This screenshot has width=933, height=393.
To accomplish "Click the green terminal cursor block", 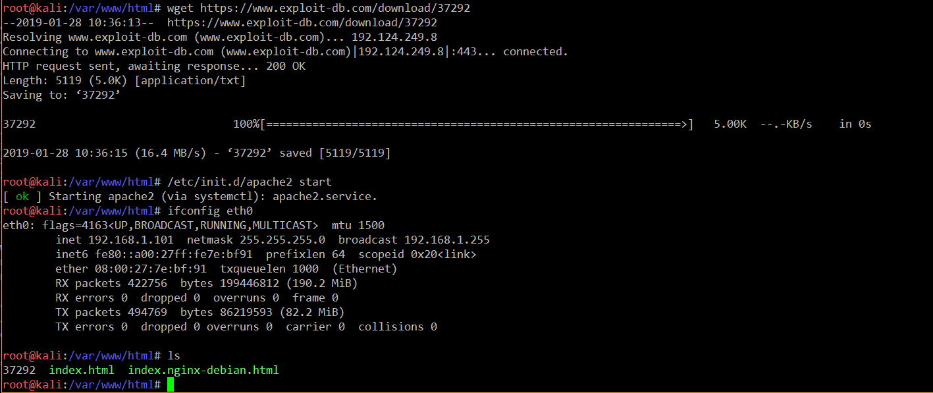I will coord(171,385).
